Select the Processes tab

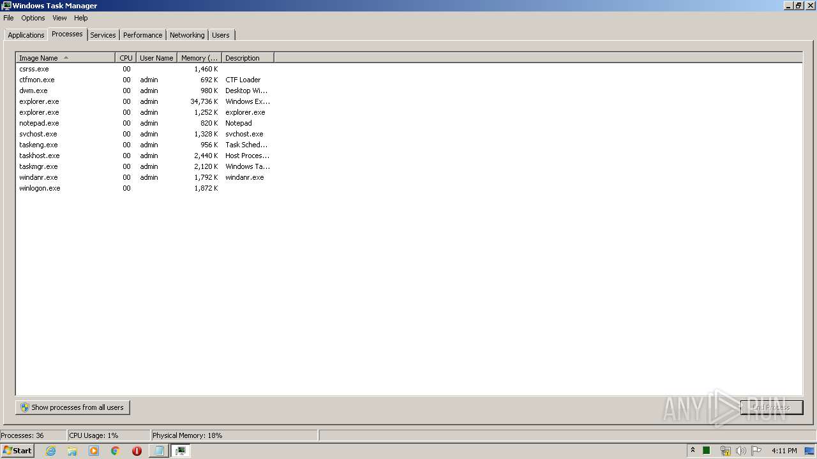click(x=67, y=34)
